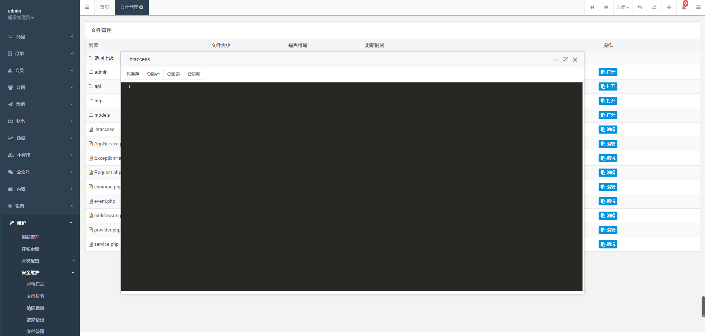
Task: Click into the dark code editor area
Action: pyautogui.click(x=352, y=187)
